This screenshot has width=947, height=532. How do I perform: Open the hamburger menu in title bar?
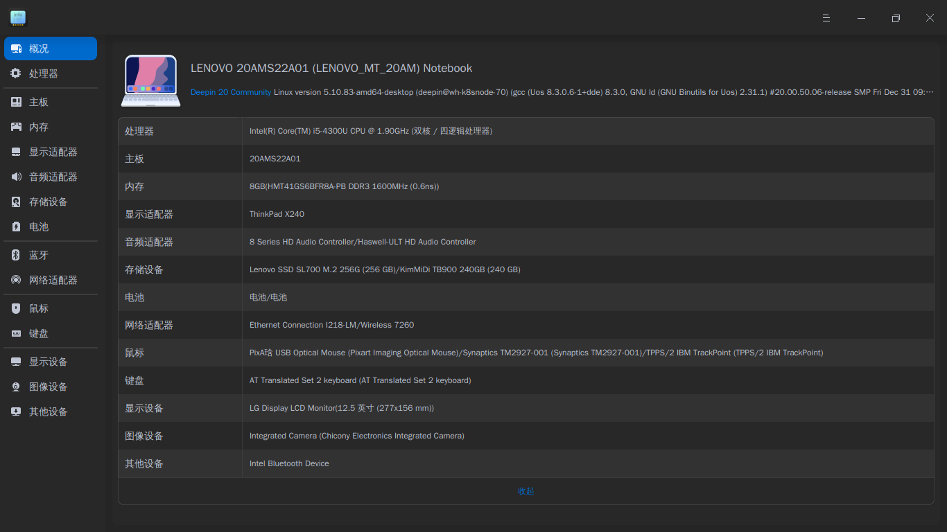coord(826,17)
